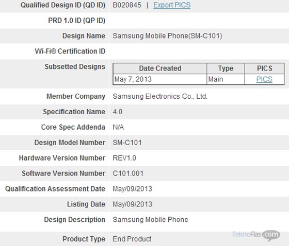Click the Core Spec Addenda value N/A
Image resolution: width=289 pixels, height=246 pixels.
coord(118,127)
